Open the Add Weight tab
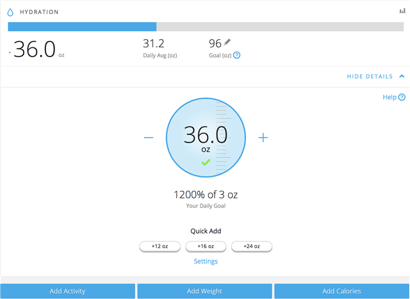Viewport: 410px width, 299px height. [204, 291]
